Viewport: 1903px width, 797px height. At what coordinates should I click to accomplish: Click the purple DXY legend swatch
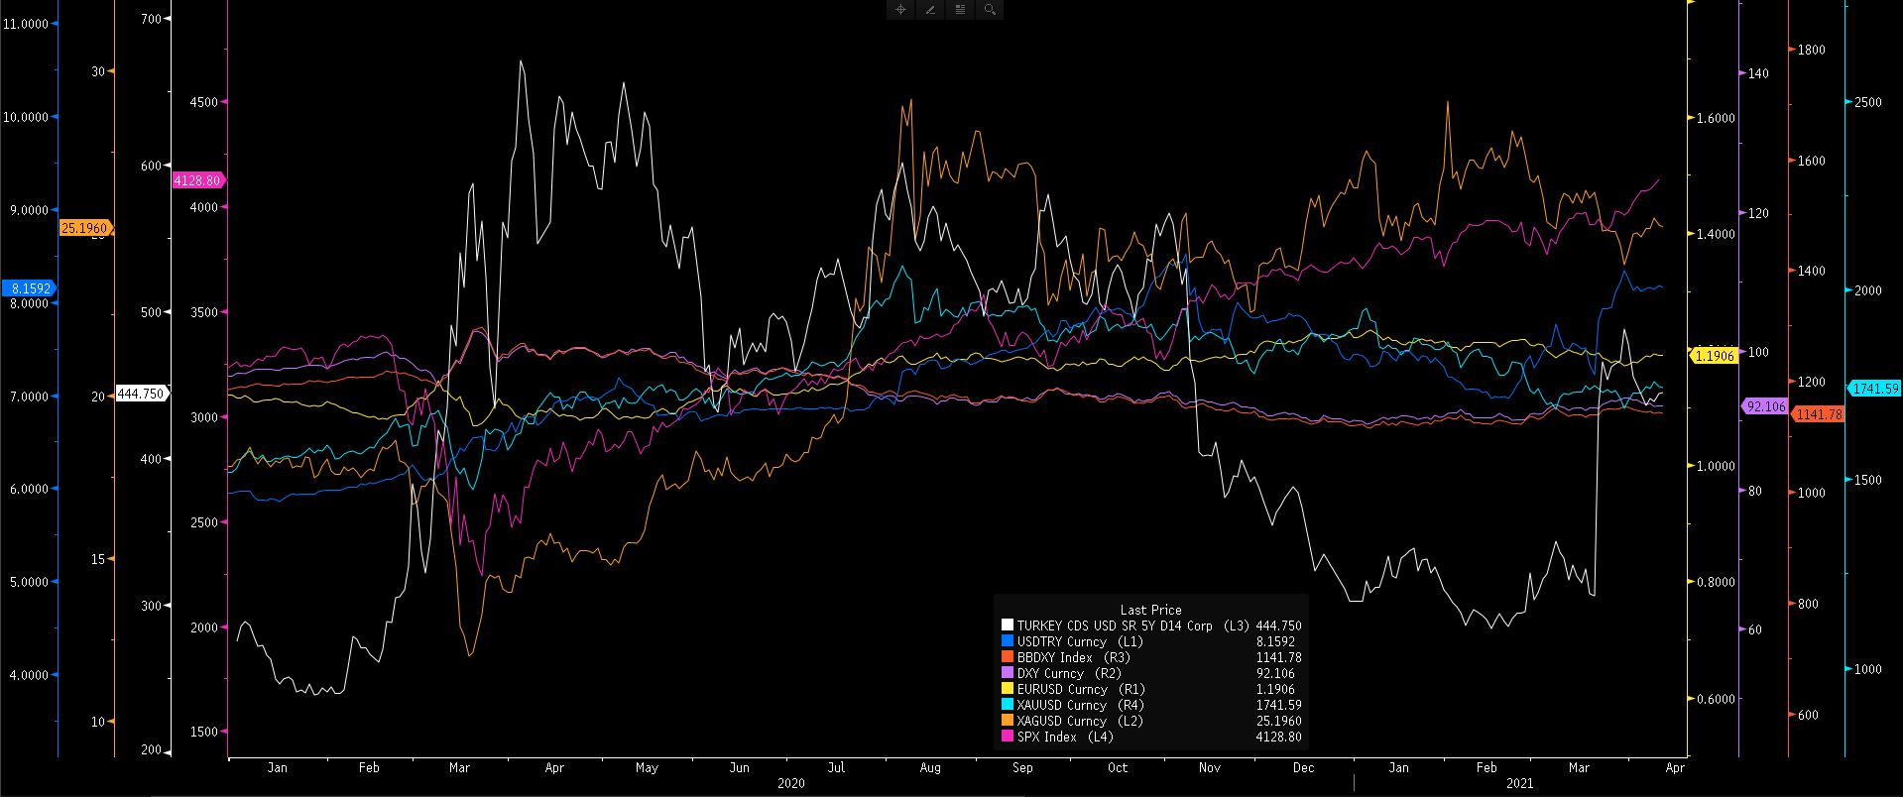pos(1008,673)
